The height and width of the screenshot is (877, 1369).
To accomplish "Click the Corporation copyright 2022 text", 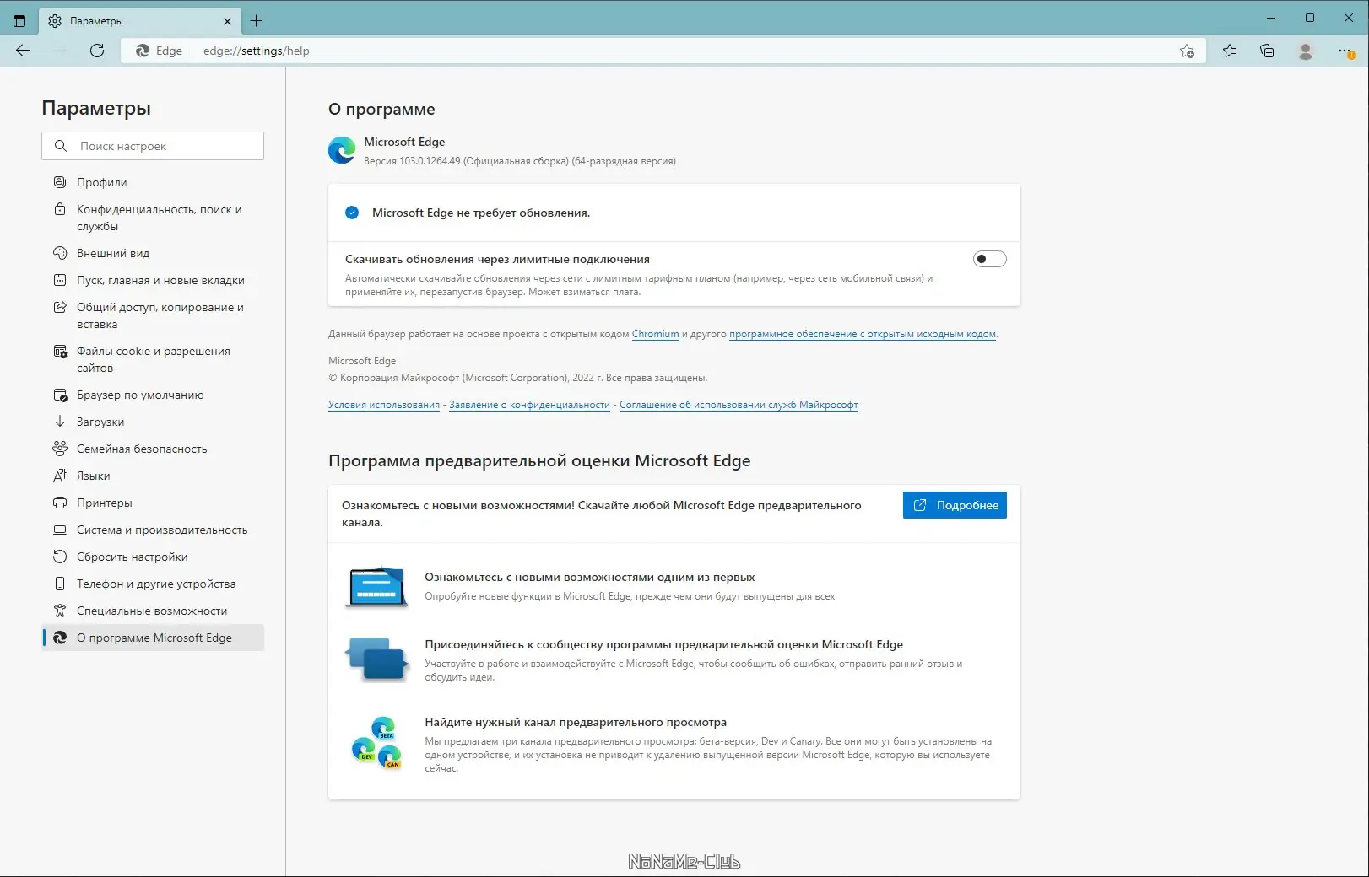I will click(518, 378).
